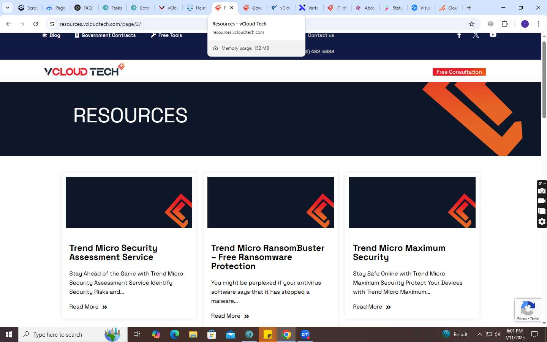The width and height of the screenshot is (547, 342).
Task: Open Trend Micro RansomBuster article title
Action: pos(268,257)
